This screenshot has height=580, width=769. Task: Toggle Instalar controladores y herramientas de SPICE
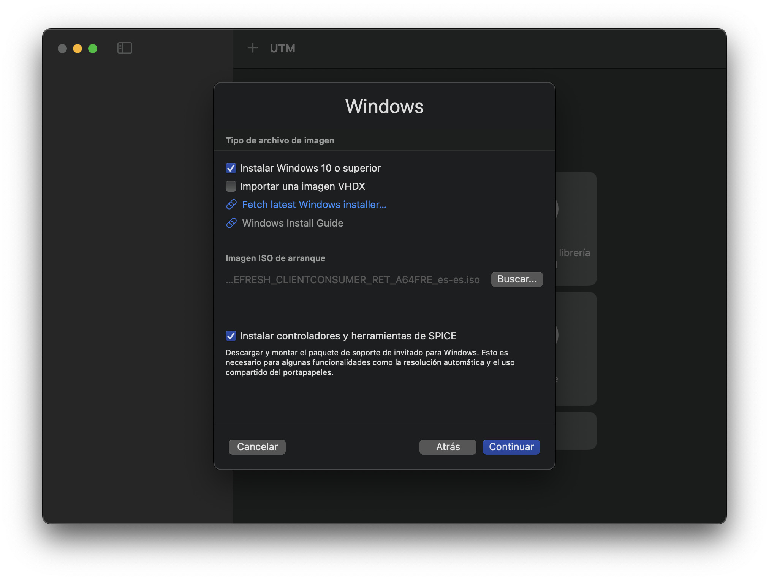pyautogui.click(x=231, y=336)
